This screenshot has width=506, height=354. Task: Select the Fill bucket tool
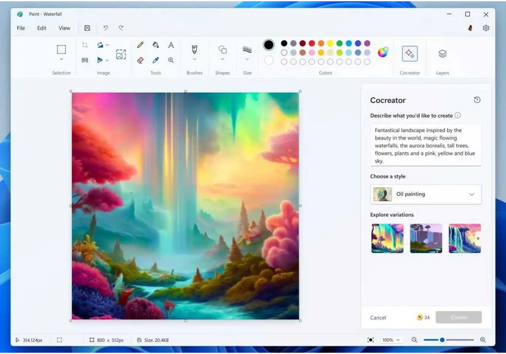tap(156, 45)
